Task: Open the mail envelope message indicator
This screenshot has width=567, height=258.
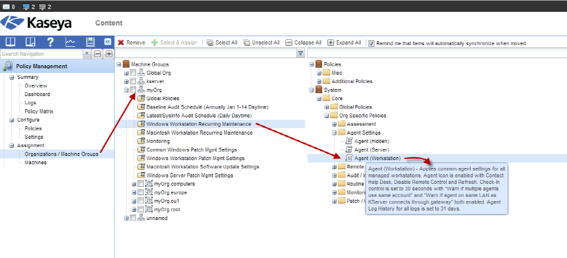Action: pyautogui.click(x=7, y=7)
